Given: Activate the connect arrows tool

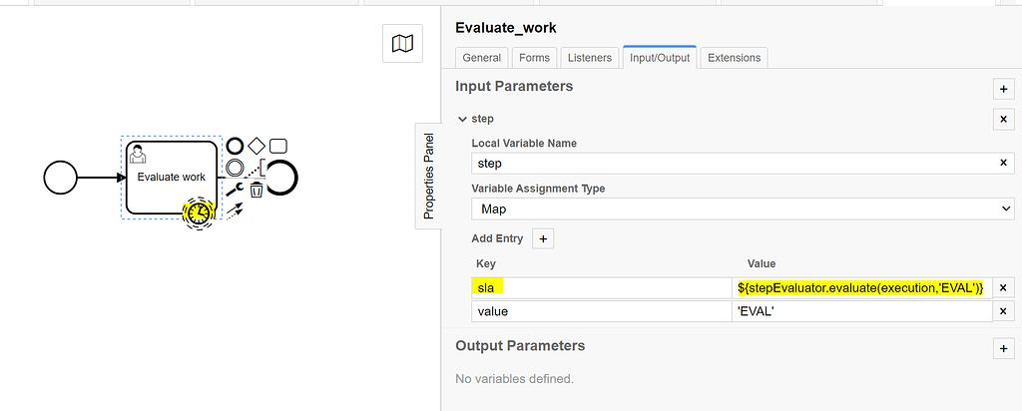Looking at the screenshot, I should [x=235, y=210].
